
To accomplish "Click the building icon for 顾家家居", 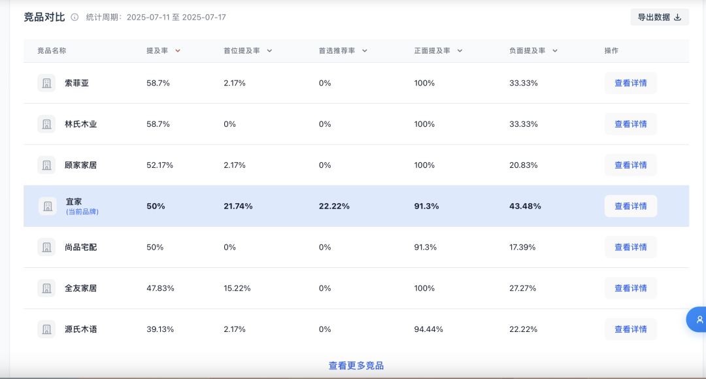I will tap(46, 165).
